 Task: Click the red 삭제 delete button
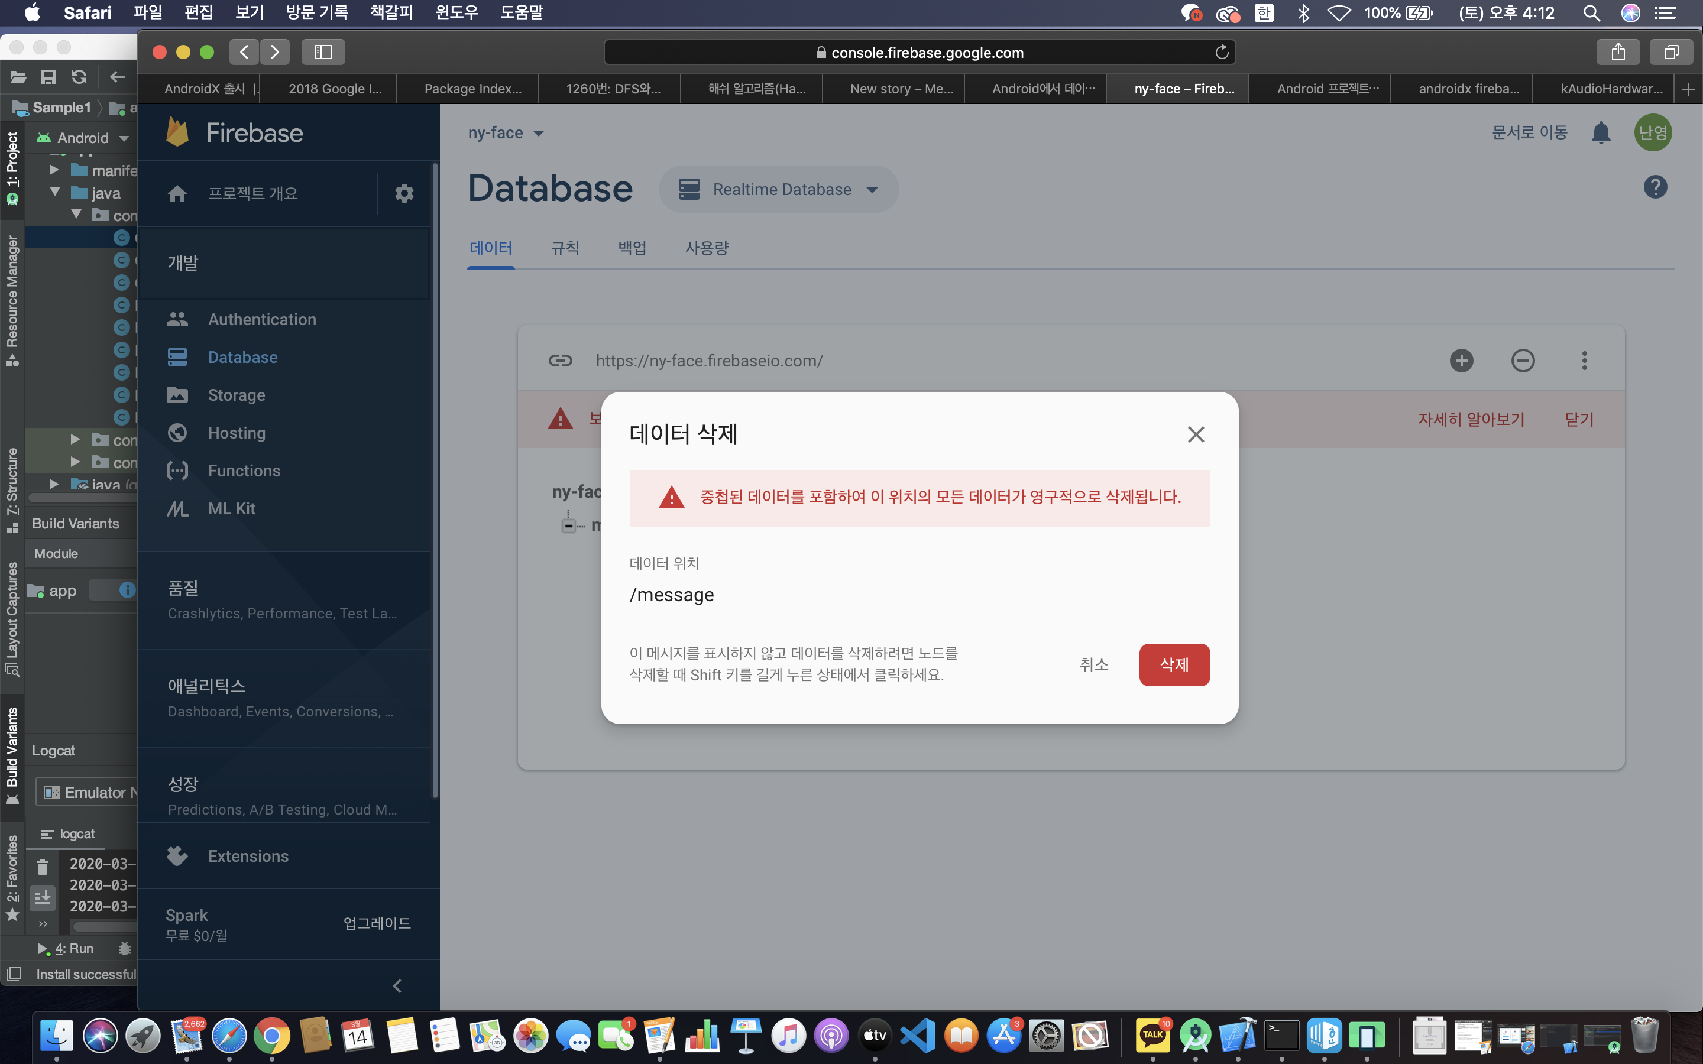[x=1174, y=664]
